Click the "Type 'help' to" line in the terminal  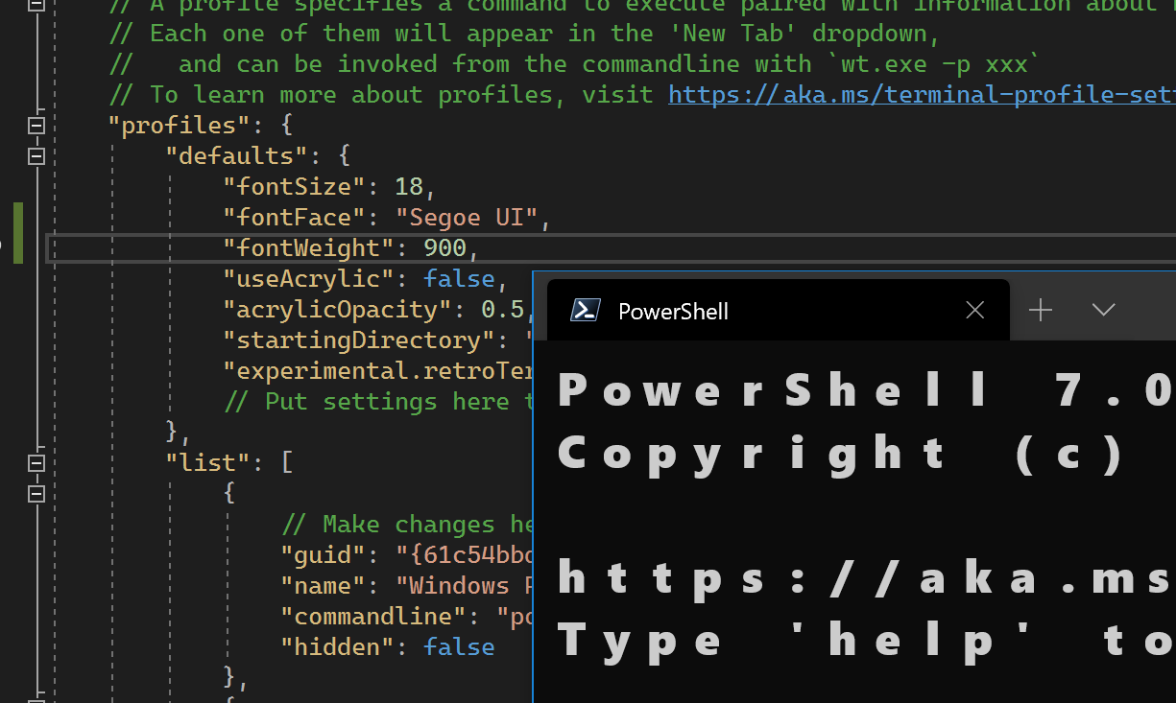click(x=865, y=640)
